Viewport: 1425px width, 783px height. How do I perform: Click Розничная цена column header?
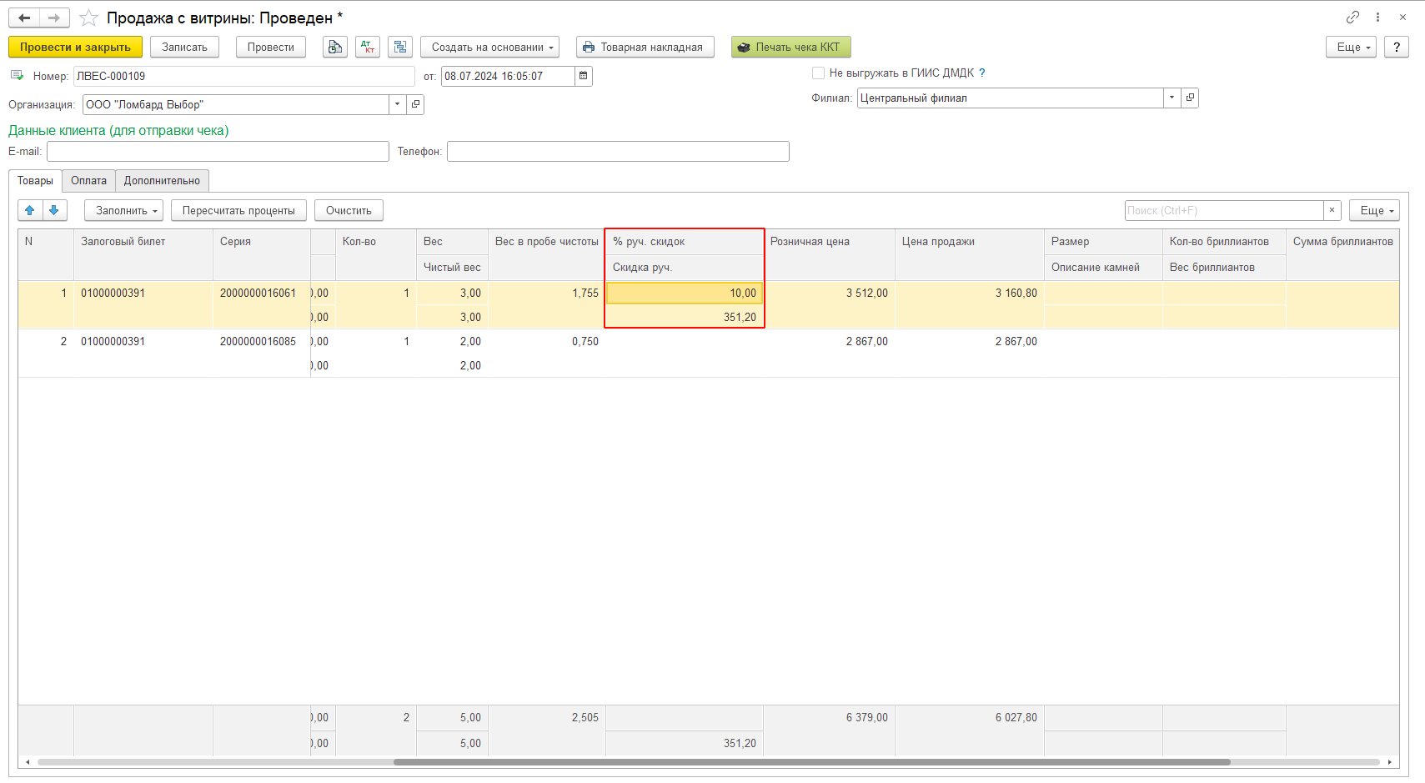point(829,254)
